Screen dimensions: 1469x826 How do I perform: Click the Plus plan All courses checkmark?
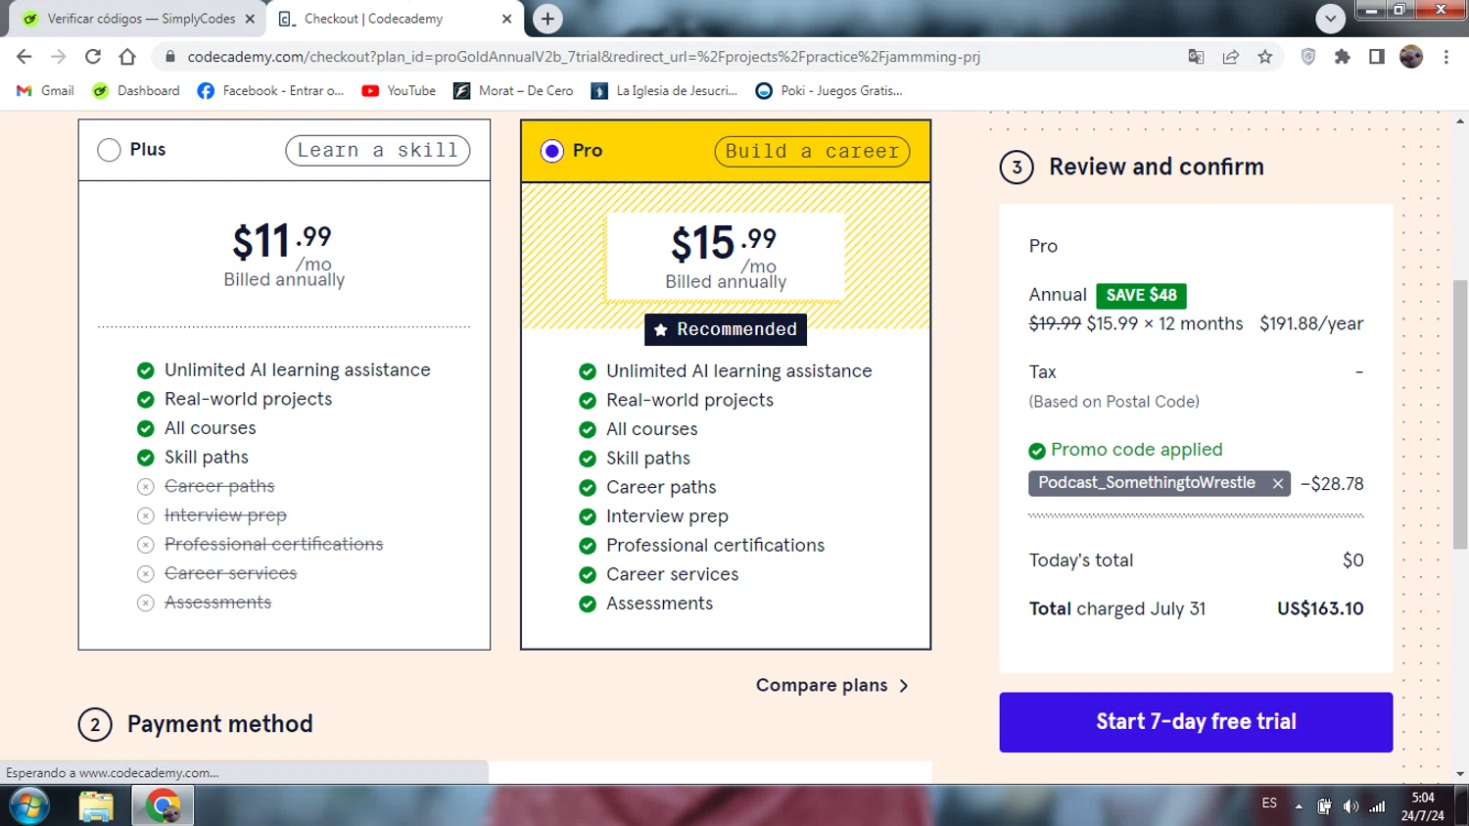(x=146, y=428)
